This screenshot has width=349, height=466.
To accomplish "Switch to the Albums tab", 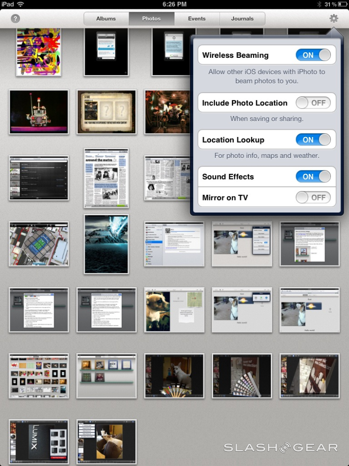I will (106, 19).
